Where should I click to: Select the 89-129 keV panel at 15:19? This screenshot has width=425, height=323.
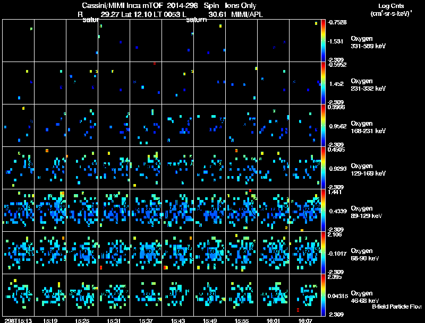(x=50, y=211)
